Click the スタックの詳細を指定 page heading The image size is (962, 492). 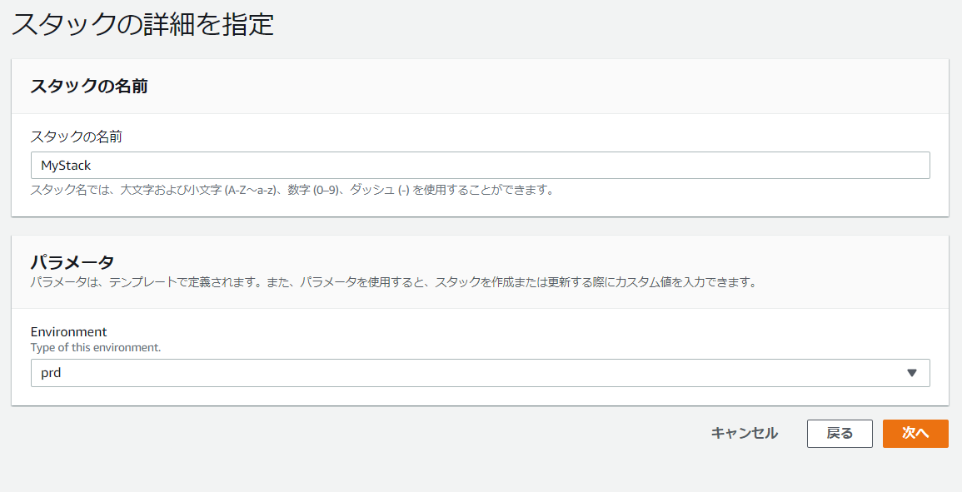pos(142,24)
